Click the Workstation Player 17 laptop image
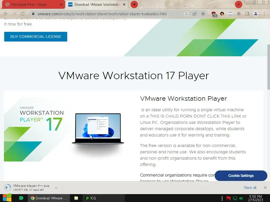 [98, 128]
